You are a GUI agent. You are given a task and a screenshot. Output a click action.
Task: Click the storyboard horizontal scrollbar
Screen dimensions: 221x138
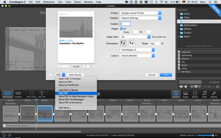(41, 132)
